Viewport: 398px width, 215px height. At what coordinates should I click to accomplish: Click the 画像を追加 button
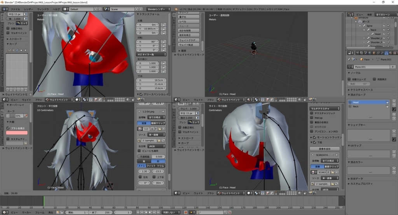325,149
